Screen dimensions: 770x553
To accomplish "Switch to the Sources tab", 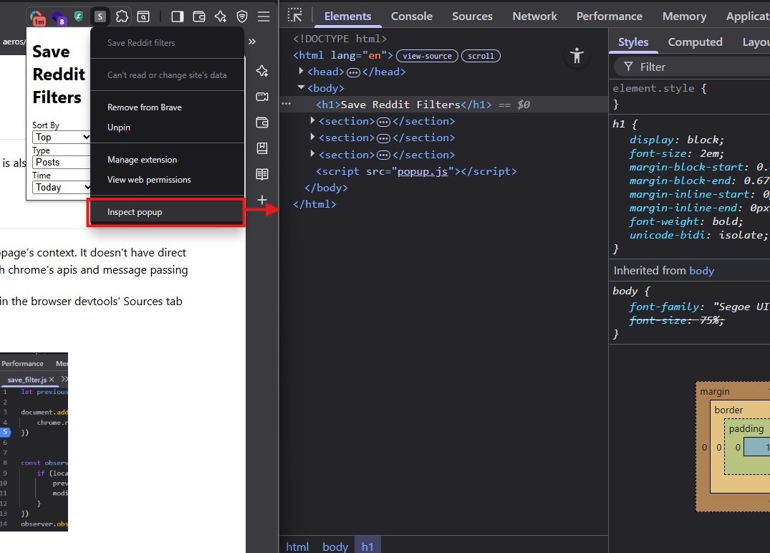I will tap(472, 16).
